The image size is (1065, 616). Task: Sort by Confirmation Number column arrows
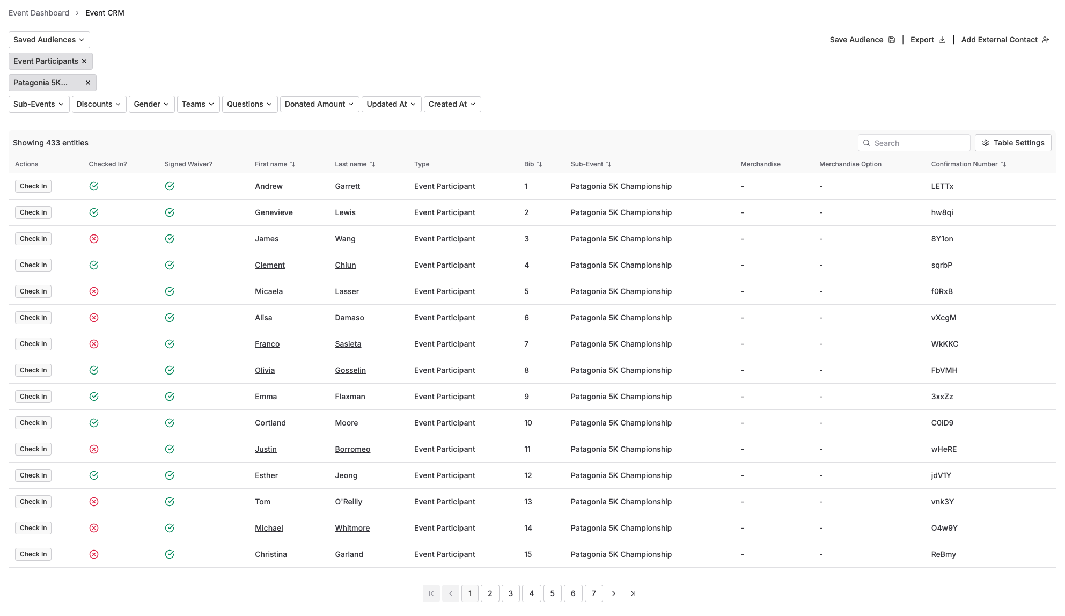pos(1003,164)
